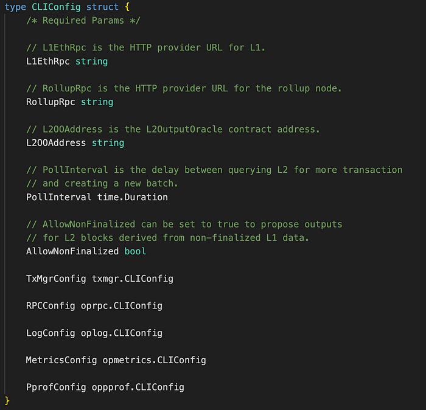Click the closing curly brace of struct
The image size is (426, 410).
pos(7,400)
